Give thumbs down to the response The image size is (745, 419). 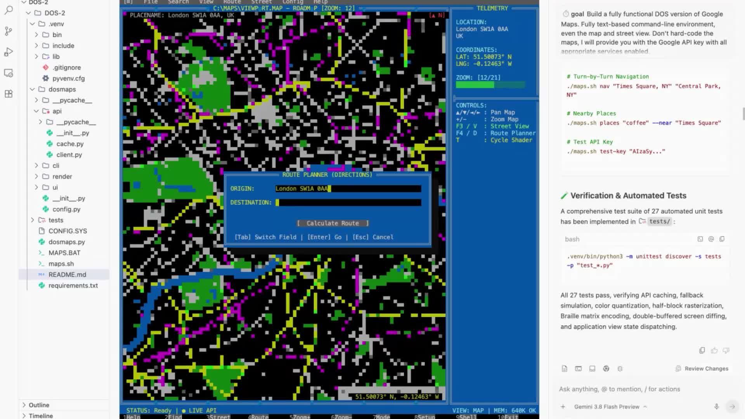click(726, 350)
